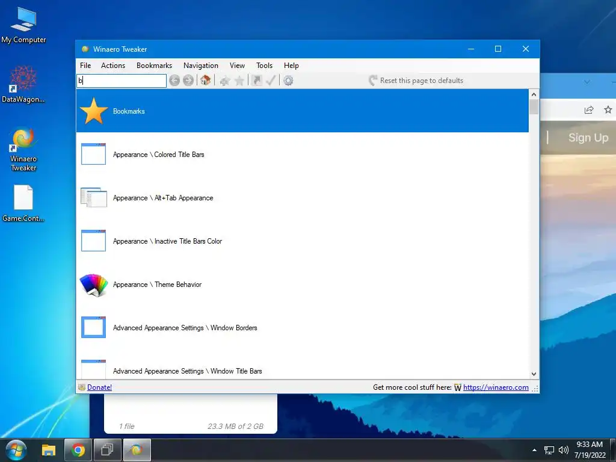The width and height of the screenshot is (616, 462).
Task: Select Appearance \ Colored Title Bars
Action: point(159,155)
